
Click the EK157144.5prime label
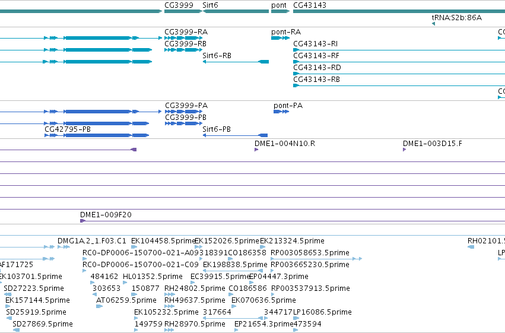(37, 300)
